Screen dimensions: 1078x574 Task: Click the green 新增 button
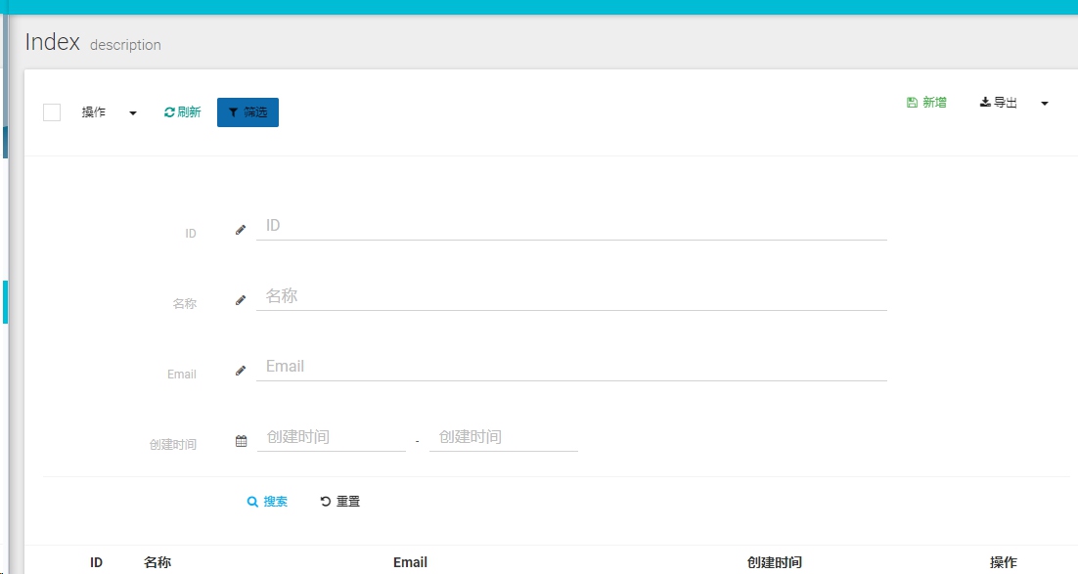click(x=926, y=103)
